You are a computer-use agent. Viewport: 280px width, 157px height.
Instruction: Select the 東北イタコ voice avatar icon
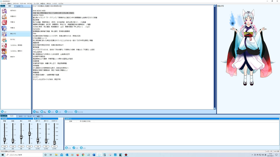point(4,34)
